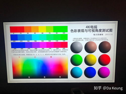Select the cyan sphere
The image size is (126, 94).
76,72
